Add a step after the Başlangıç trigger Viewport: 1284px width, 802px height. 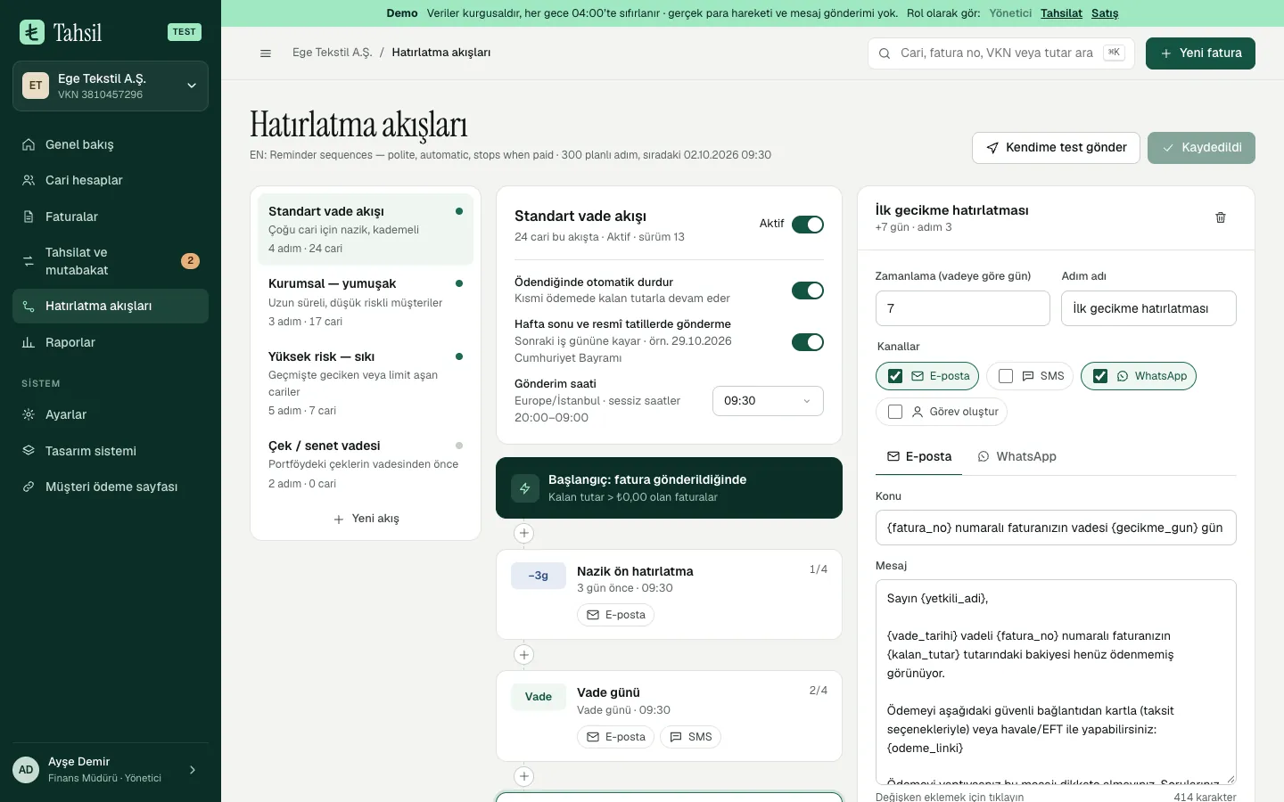(x=524, y=533)
